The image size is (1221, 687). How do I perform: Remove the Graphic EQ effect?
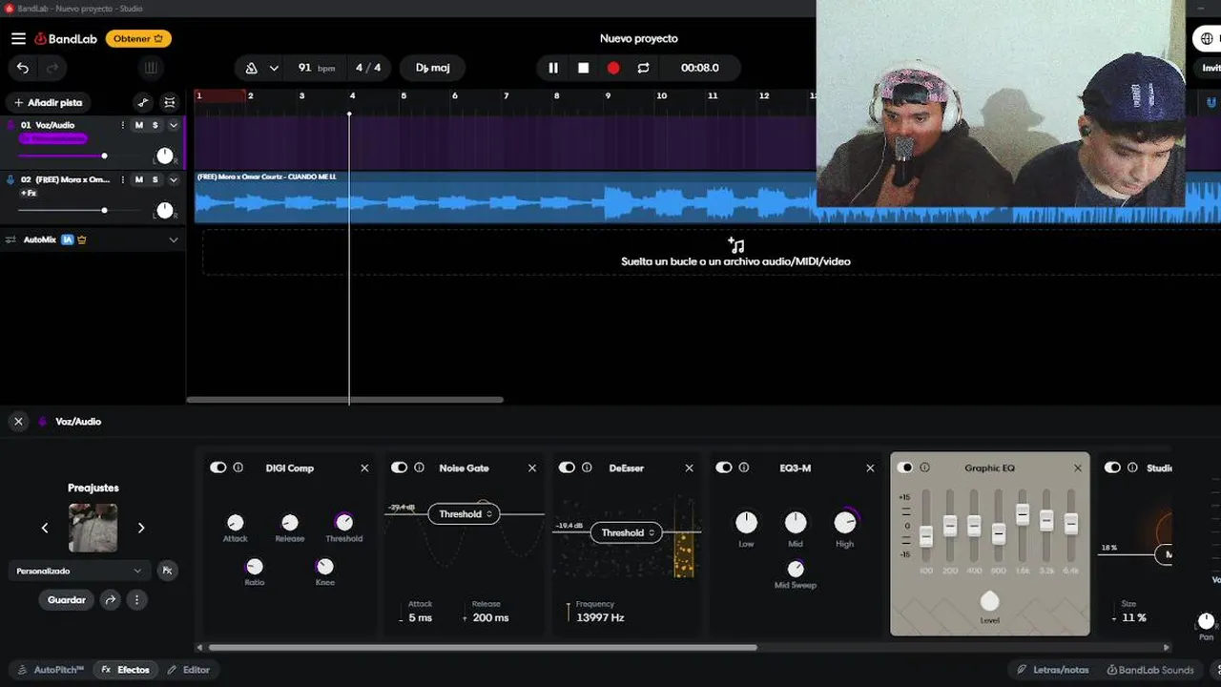(x=1078, y=468)
